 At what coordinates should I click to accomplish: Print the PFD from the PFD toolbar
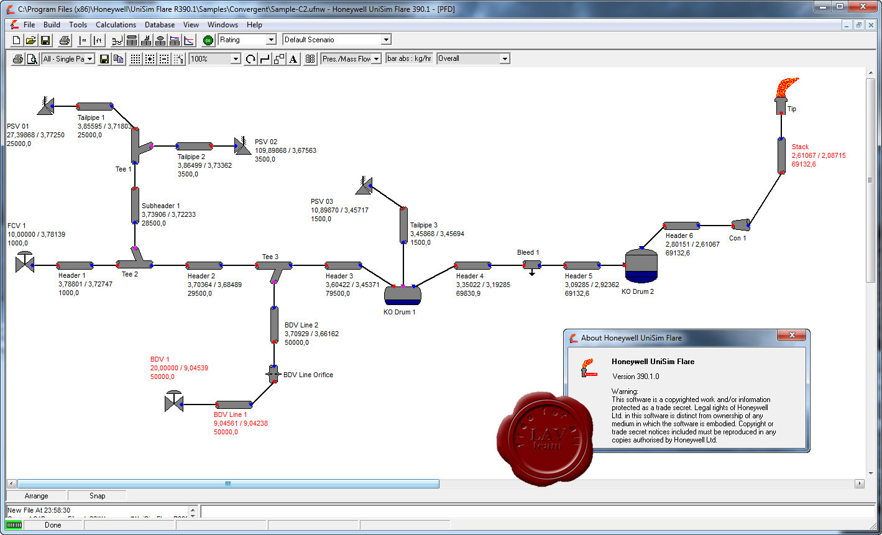[x=18, y=59]
